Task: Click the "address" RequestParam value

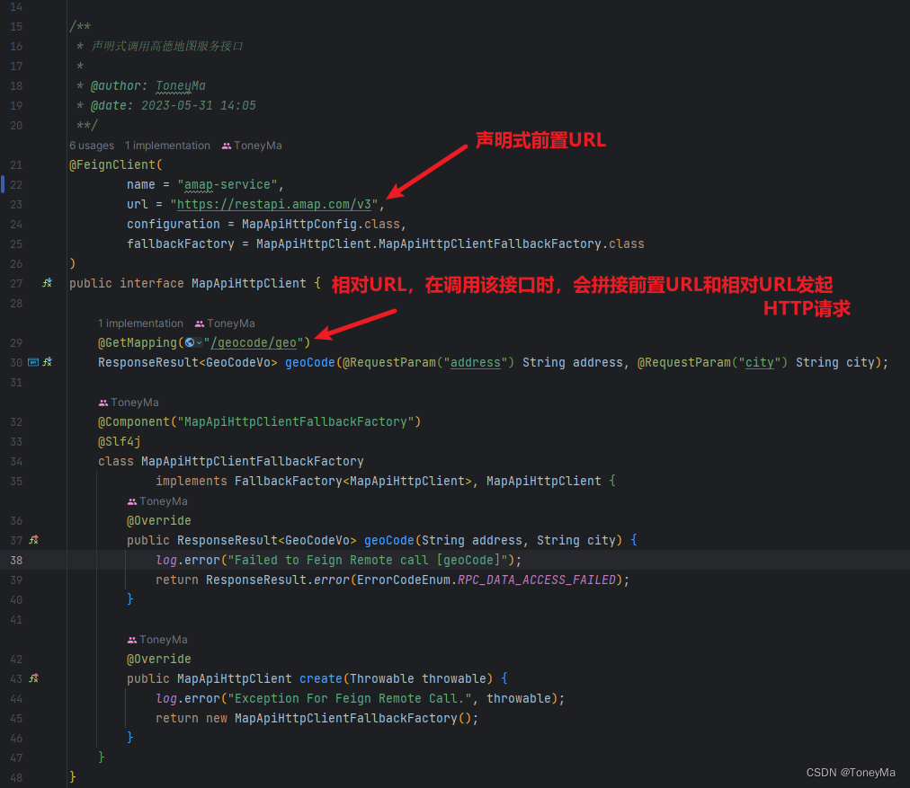Action: 476,362
